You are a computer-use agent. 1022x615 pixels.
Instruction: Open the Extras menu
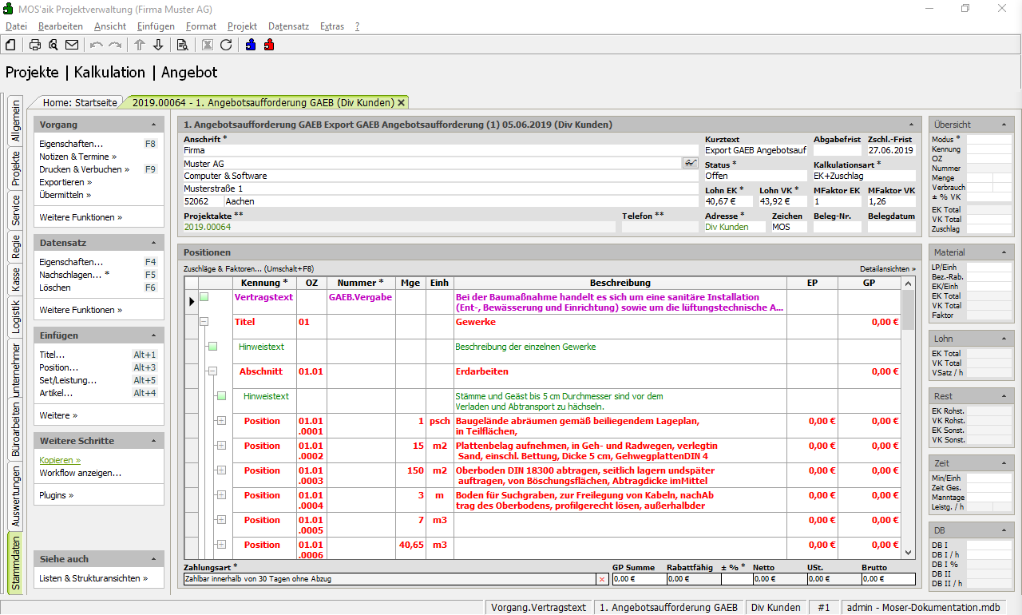tap(331, 26)
